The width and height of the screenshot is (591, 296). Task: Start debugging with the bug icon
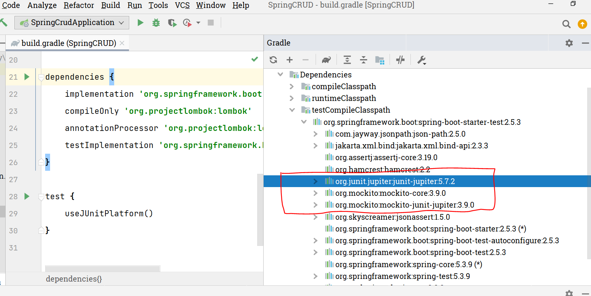point(156,23)
